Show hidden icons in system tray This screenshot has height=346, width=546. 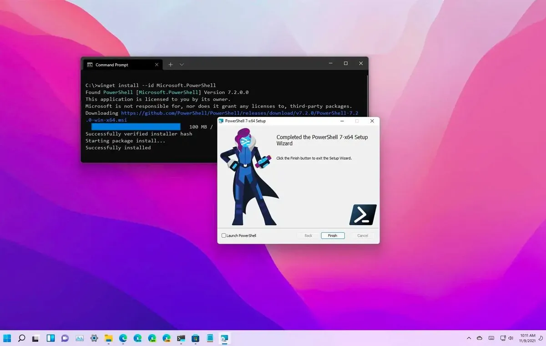click(469, 338)
